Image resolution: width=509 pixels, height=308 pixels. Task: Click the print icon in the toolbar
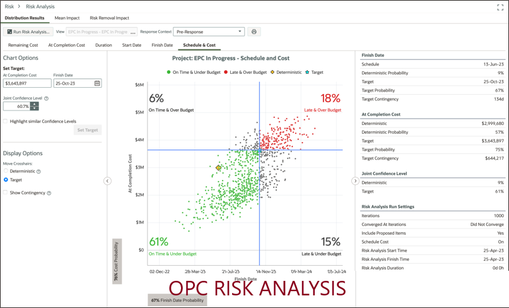point(254,32)
